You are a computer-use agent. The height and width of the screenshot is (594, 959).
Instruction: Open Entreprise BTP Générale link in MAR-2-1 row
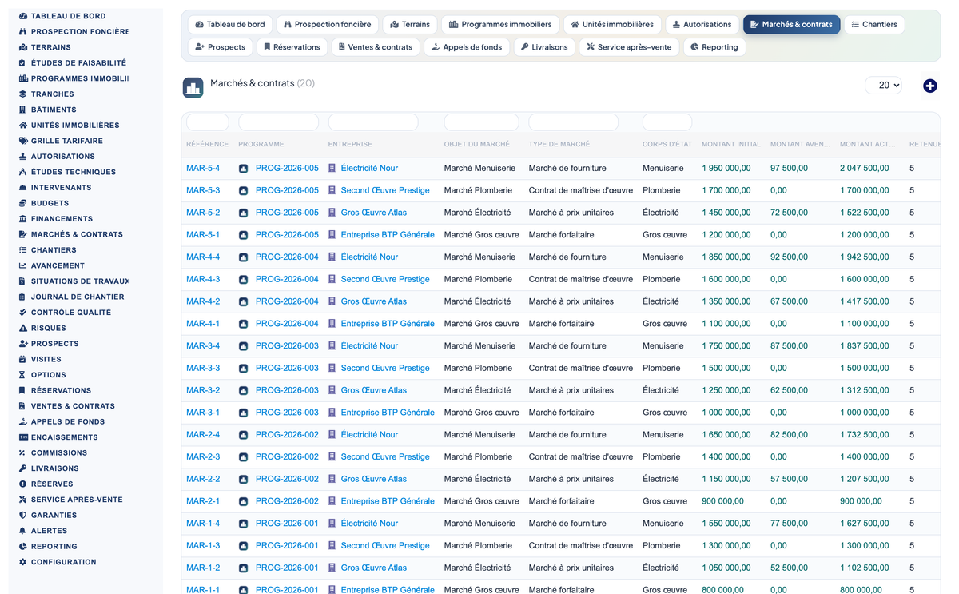pos(388,501)
